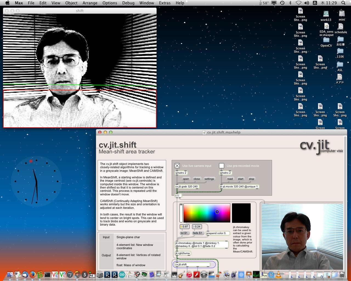Launch Adobe Flash from the Dock
Viewport: 351px width, 281px height.
pyautogui.click(x=196, y=274)
